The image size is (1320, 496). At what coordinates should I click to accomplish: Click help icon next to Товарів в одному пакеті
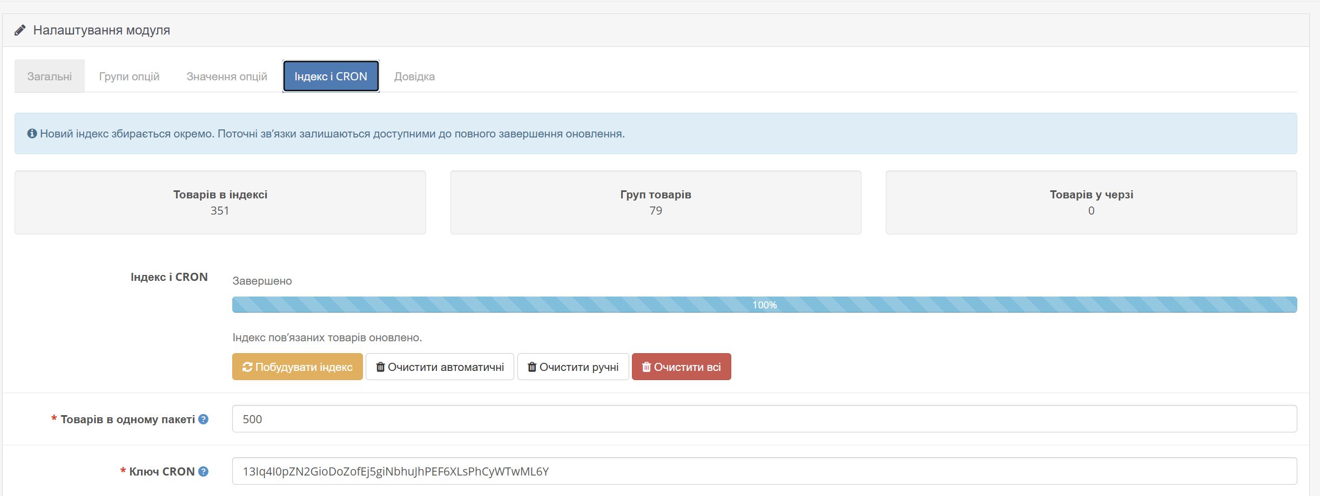tap(203, 419)
